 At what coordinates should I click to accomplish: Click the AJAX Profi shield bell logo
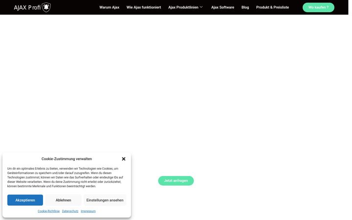pyautogui.click(x=46, y=7)
